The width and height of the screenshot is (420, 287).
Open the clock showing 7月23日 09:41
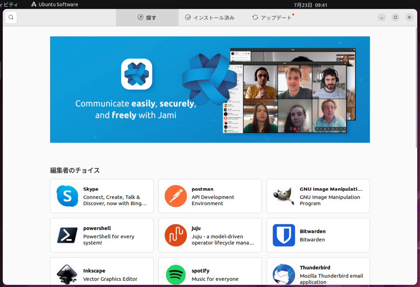pos(310,5)
